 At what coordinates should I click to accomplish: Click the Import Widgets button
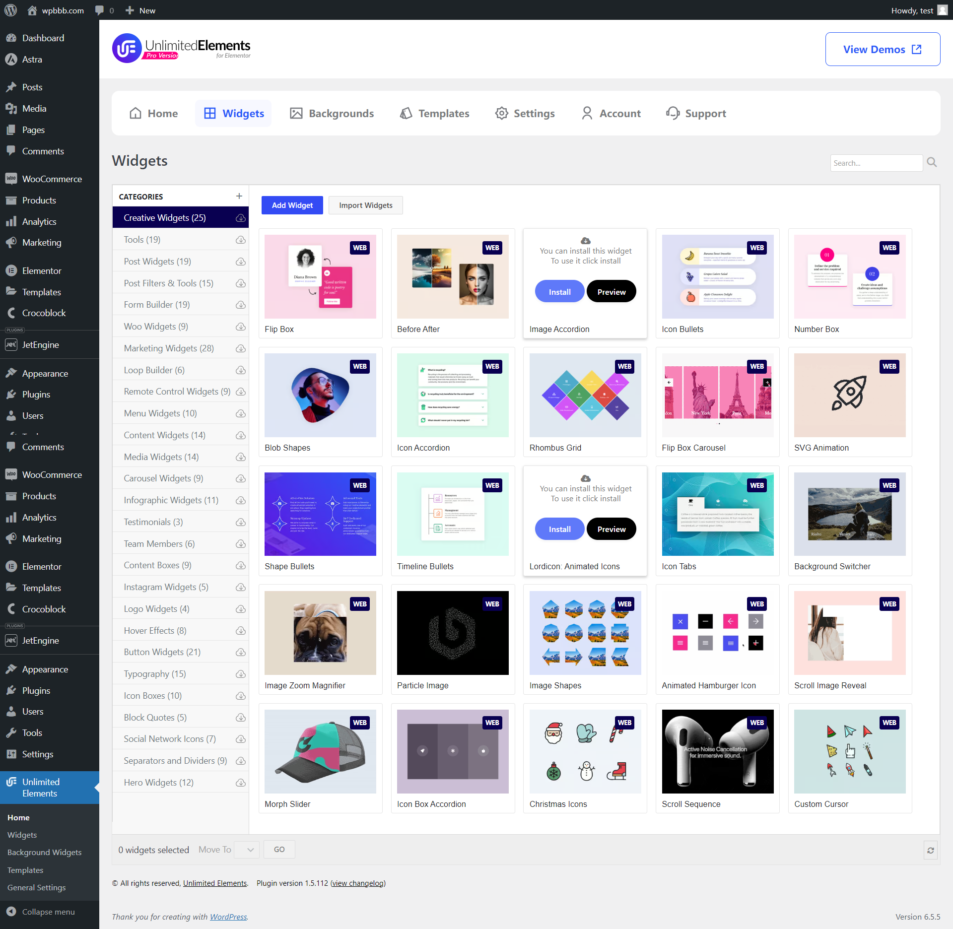pos(366,205)
